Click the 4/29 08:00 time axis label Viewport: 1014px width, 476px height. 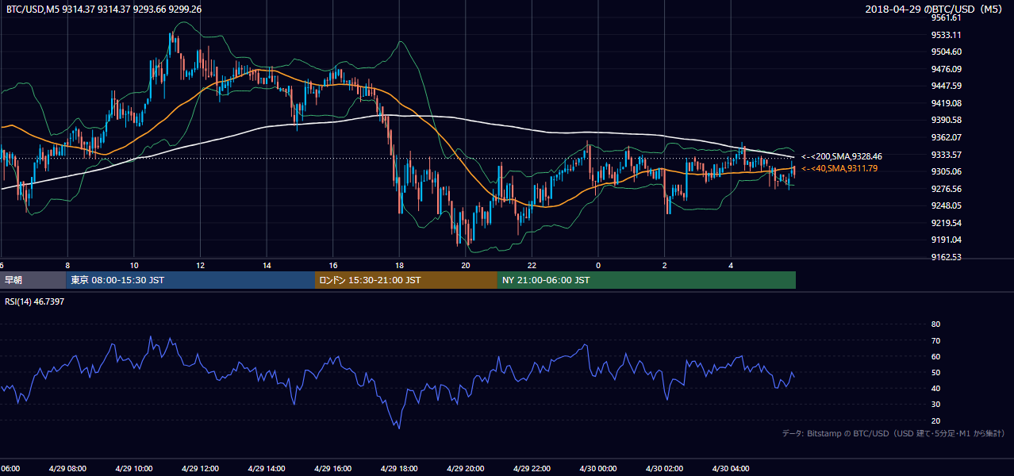coord(67,468)
